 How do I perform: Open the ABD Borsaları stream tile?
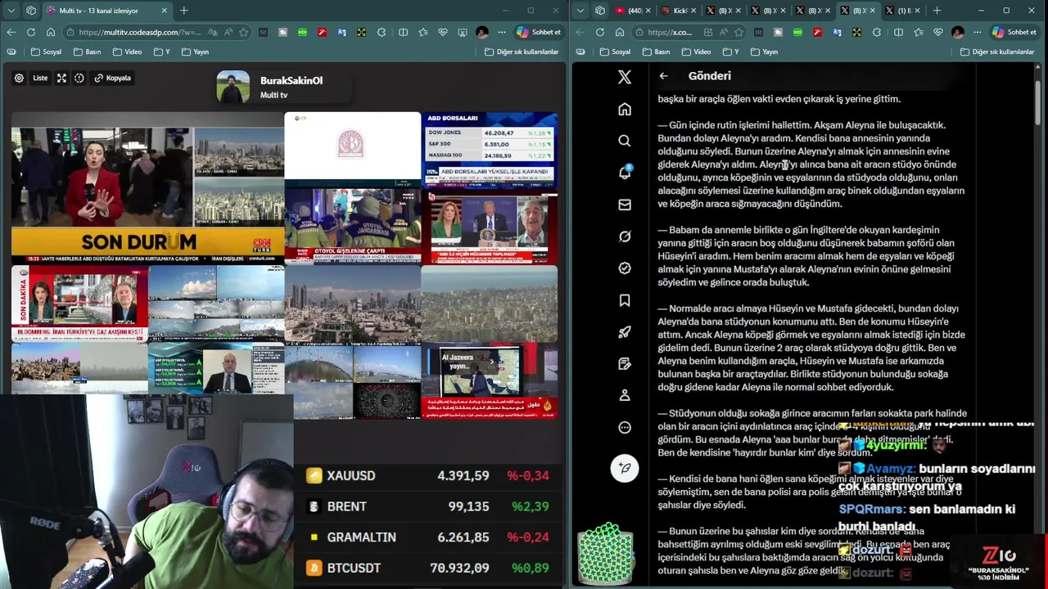tap(490, 151)
